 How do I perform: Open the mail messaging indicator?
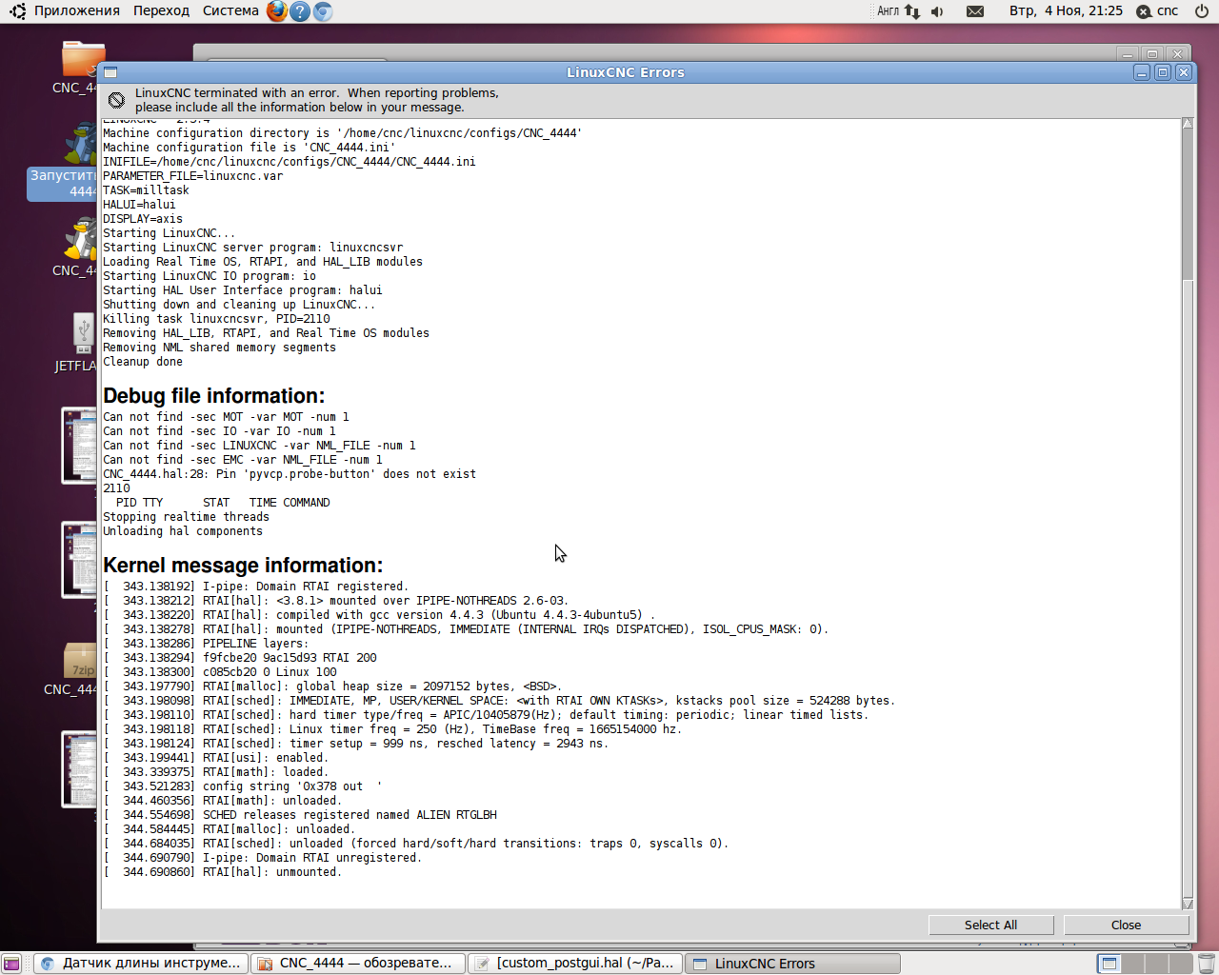[x=975, y=11]
